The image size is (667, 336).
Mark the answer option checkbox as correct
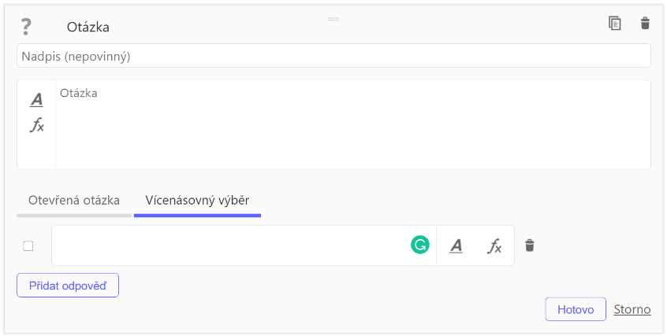[28, 246]
